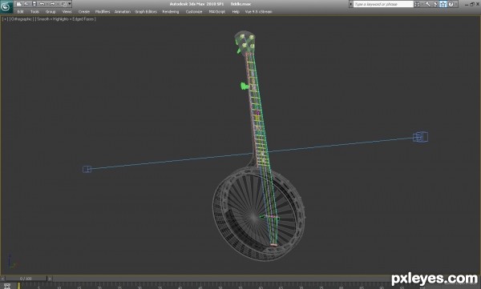
Task: Click the InfoCenter binoculars search icon
Action: (417, 4)
